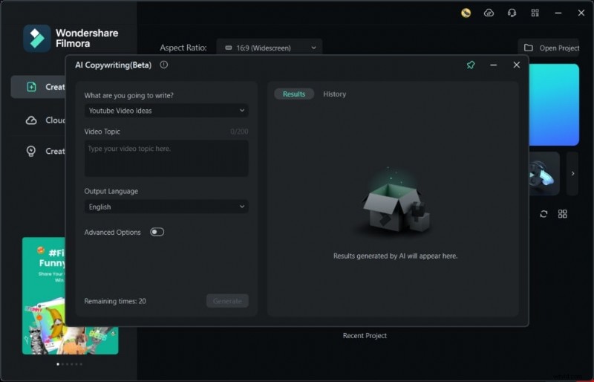The height and width of the screenshot is (382, 594).
Task: Click the Open Project button
Action: (549, 48)
